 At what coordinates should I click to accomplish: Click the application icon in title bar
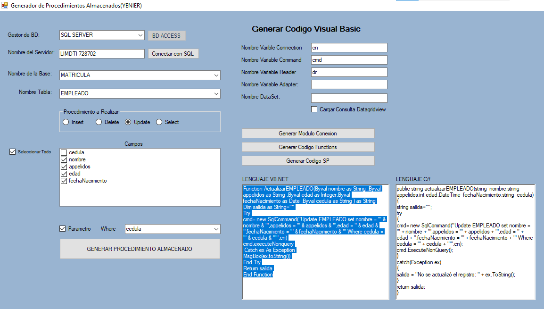tap(5, 6)
